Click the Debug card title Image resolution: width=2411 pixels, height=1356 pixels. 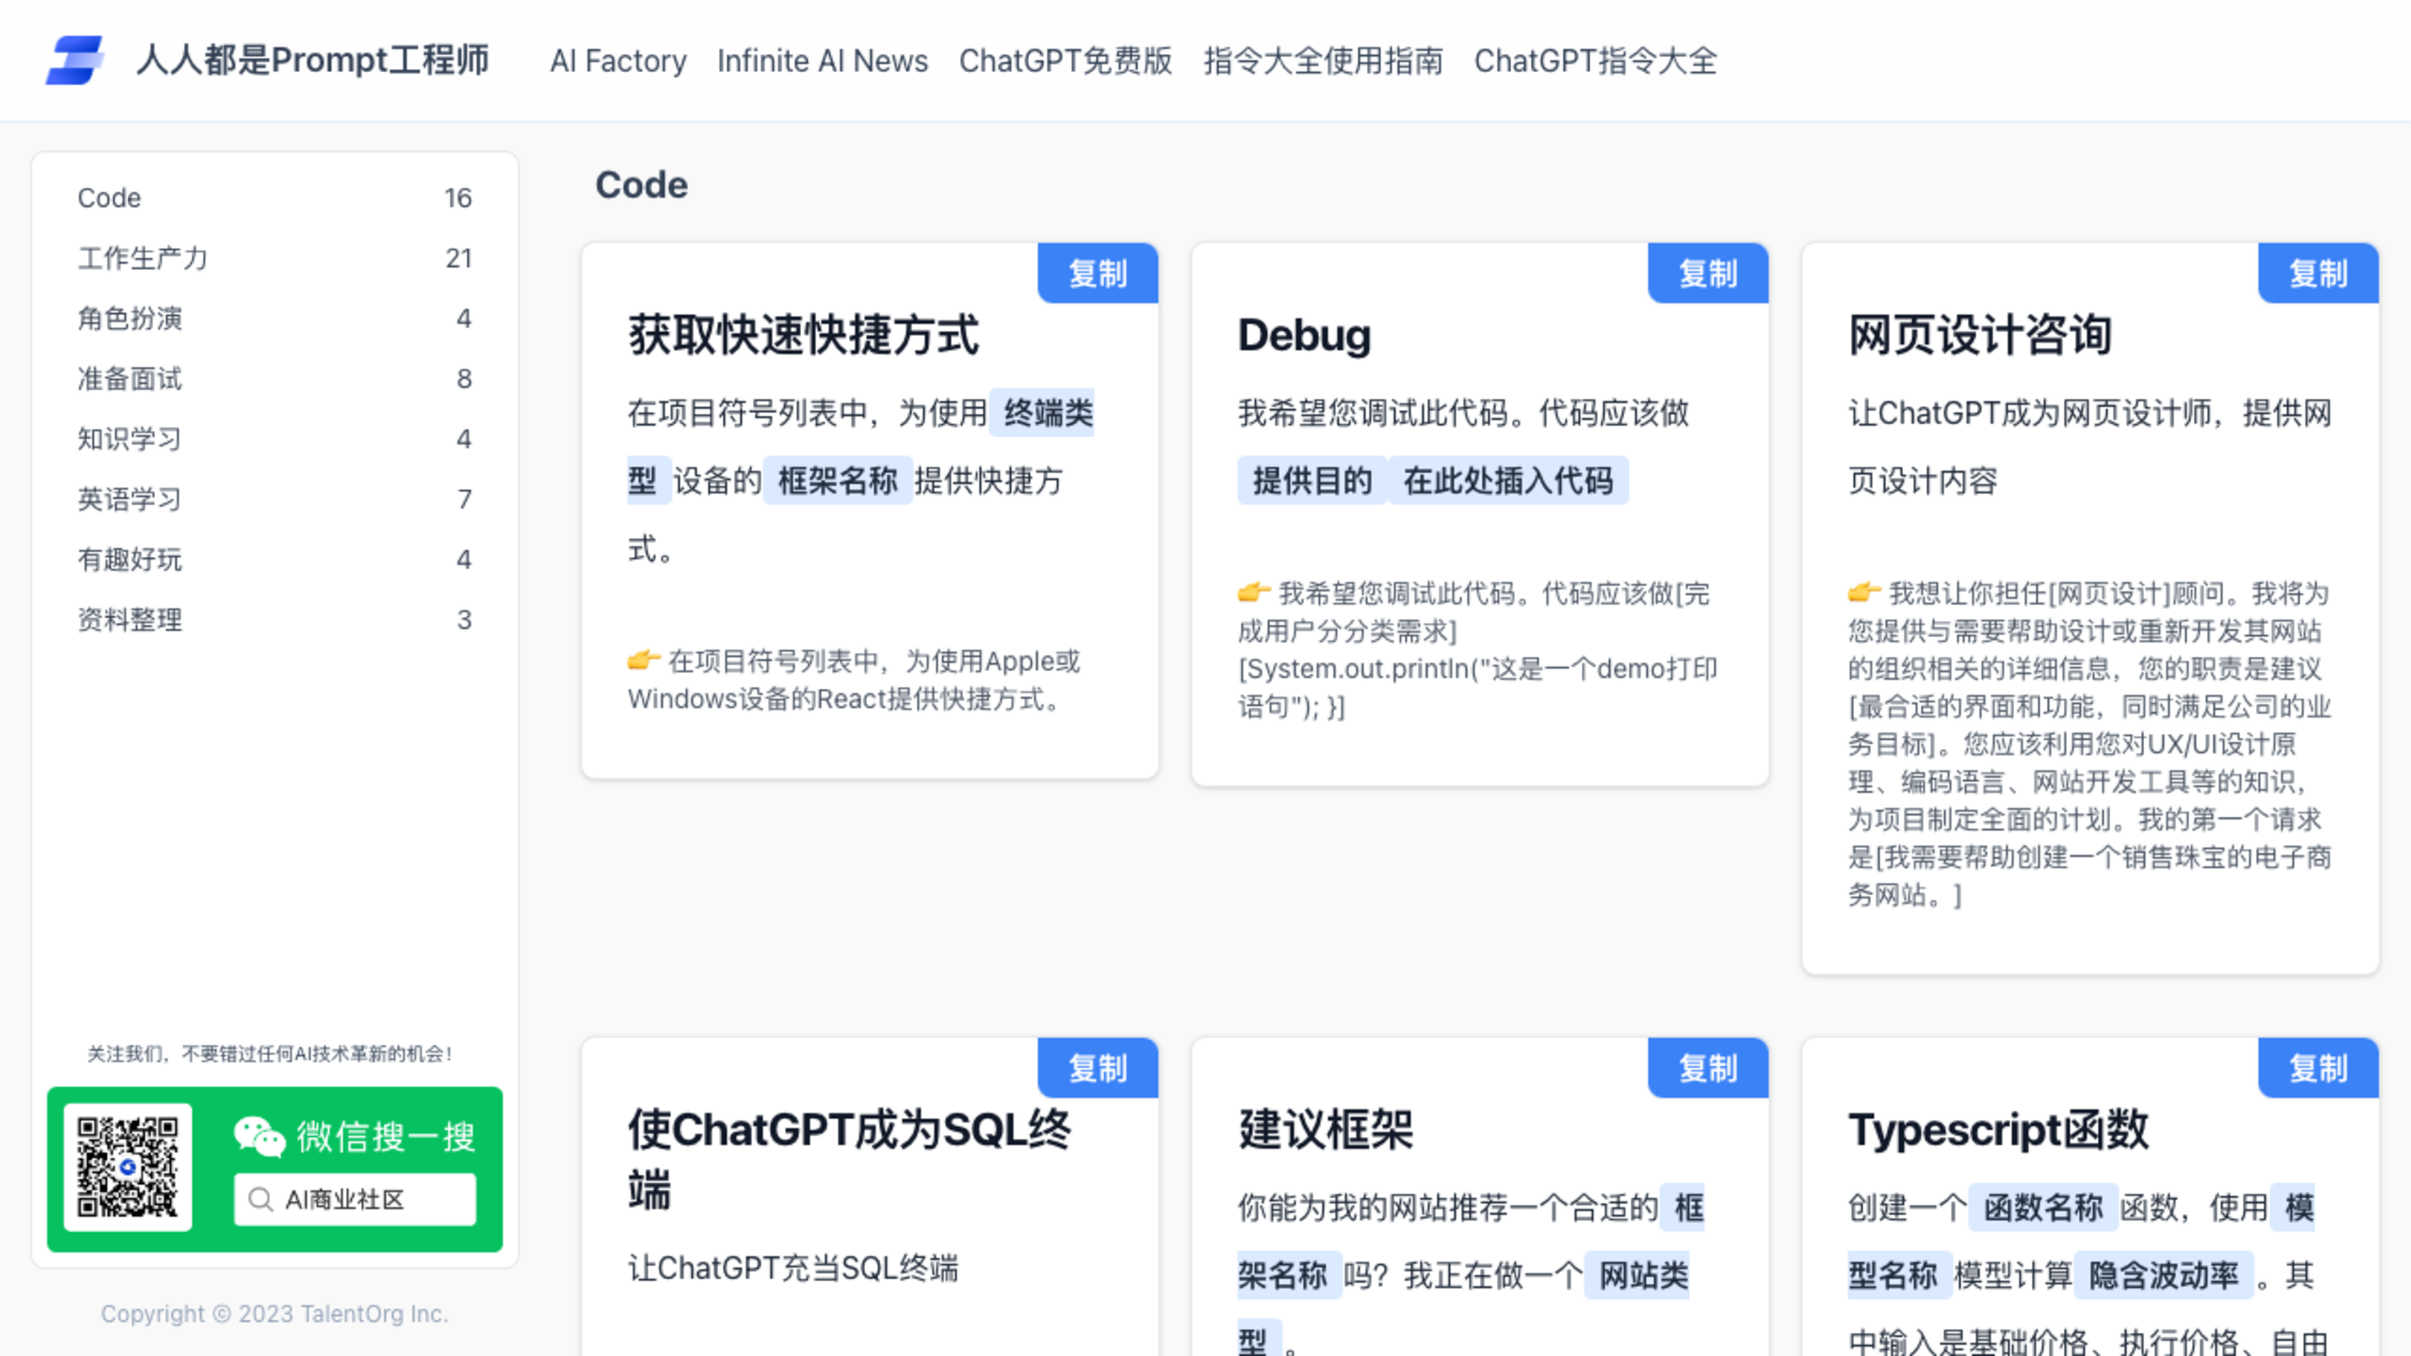(1304, 335)
